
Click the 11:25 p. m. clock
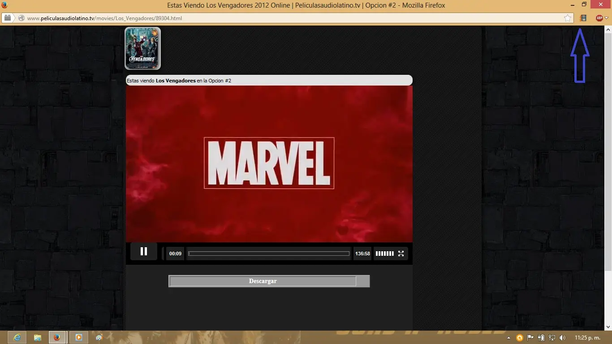coord(587,338)
